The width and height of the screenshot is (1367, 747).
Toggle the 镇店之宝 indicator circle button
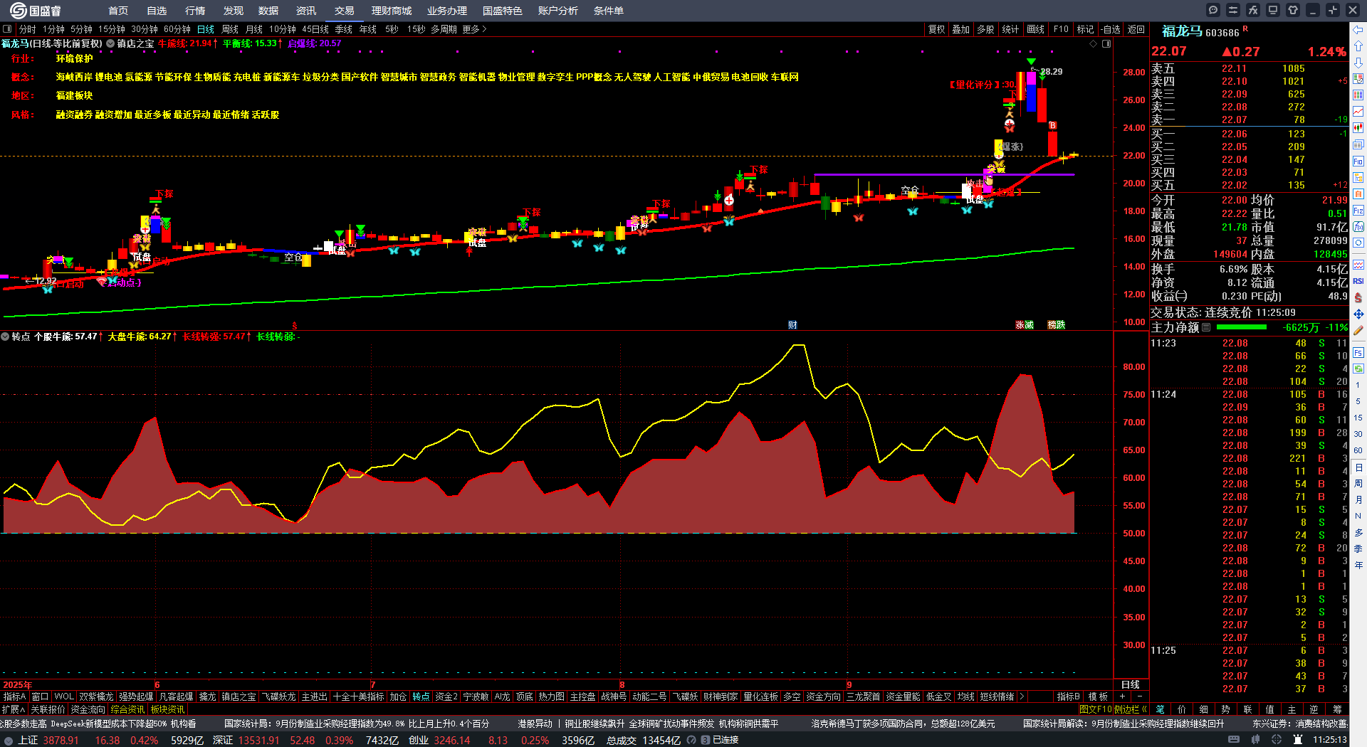pyautogui.click(x=110, y=43)
